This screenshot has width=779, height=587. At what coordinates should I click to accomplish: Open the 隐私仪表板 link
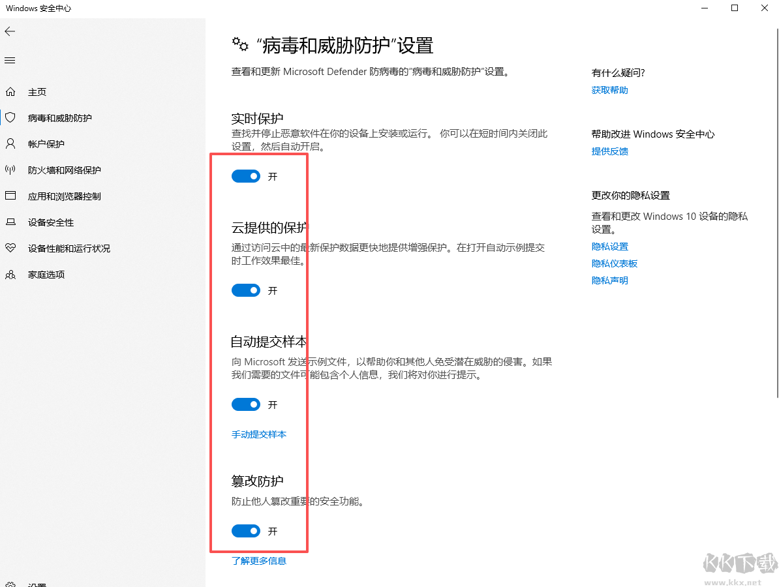click(x=614, y=263)
